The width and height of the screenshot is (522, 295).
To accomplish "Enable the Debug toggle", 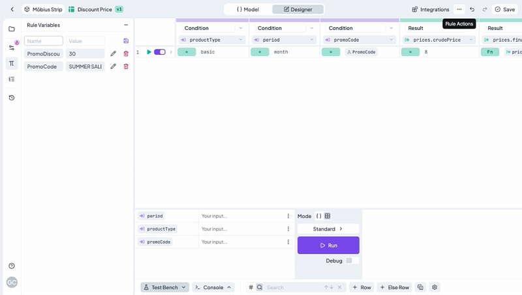I will [349, 260].
